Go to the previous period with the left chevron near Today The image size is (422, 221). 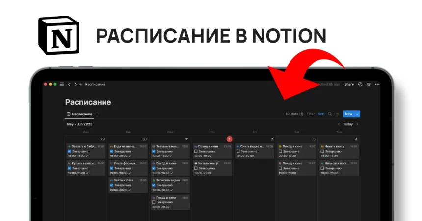click(339, 124)
